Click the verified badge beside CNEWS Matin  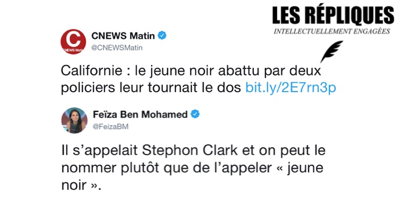162,35
